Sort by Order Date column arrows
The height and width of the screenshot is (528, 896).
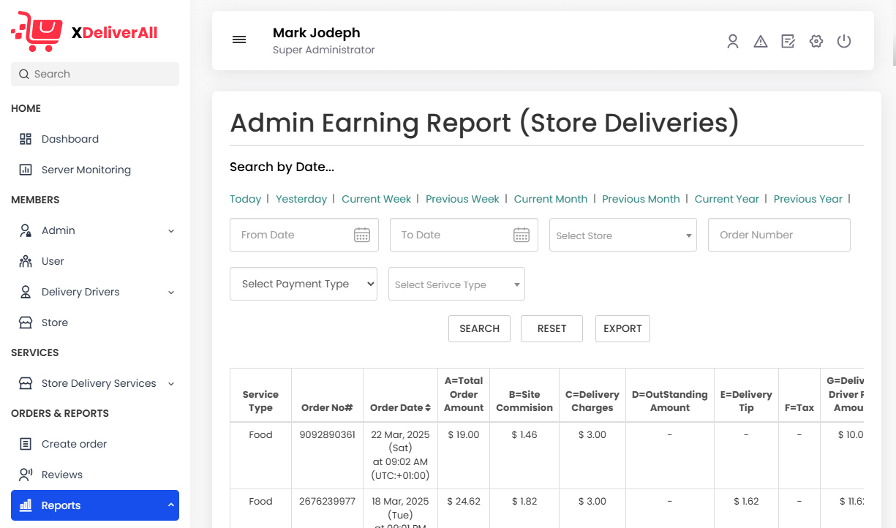(428, 407)
